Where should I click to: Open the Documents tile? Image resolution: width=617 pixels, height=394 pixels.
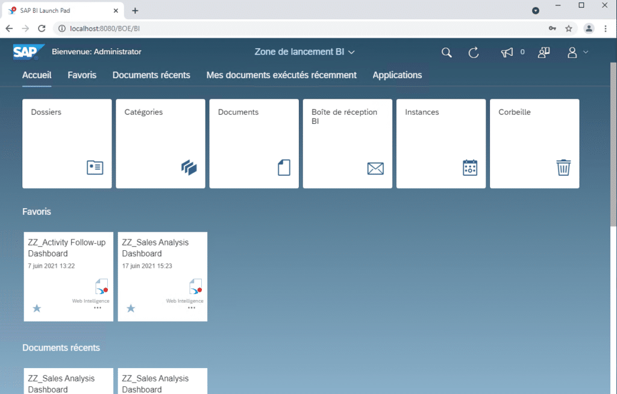[254, 143]
